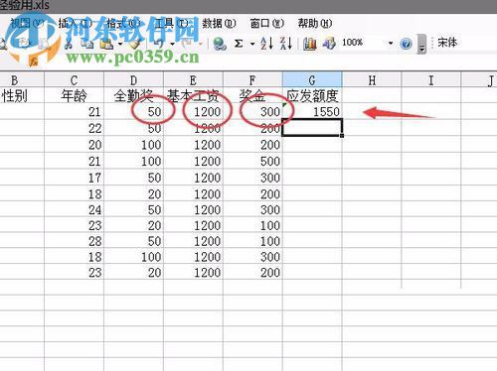Open the 窗口 menu
497x371 pixels.
coord(267,23)
